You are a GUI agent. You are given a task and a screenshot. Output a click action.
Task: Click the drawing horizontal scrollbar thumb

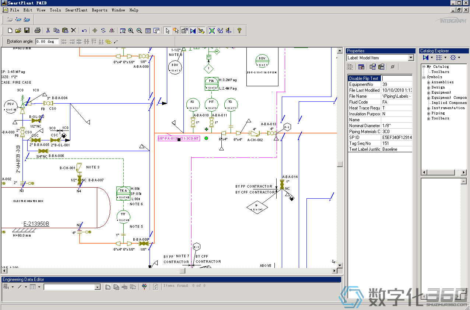pos(182,271)
